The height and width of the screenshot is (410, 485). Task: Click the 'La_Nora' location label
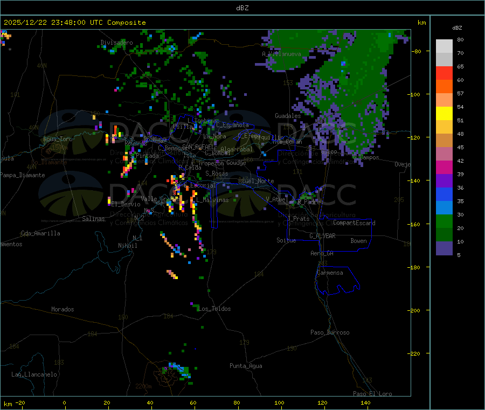pos(214,136)
